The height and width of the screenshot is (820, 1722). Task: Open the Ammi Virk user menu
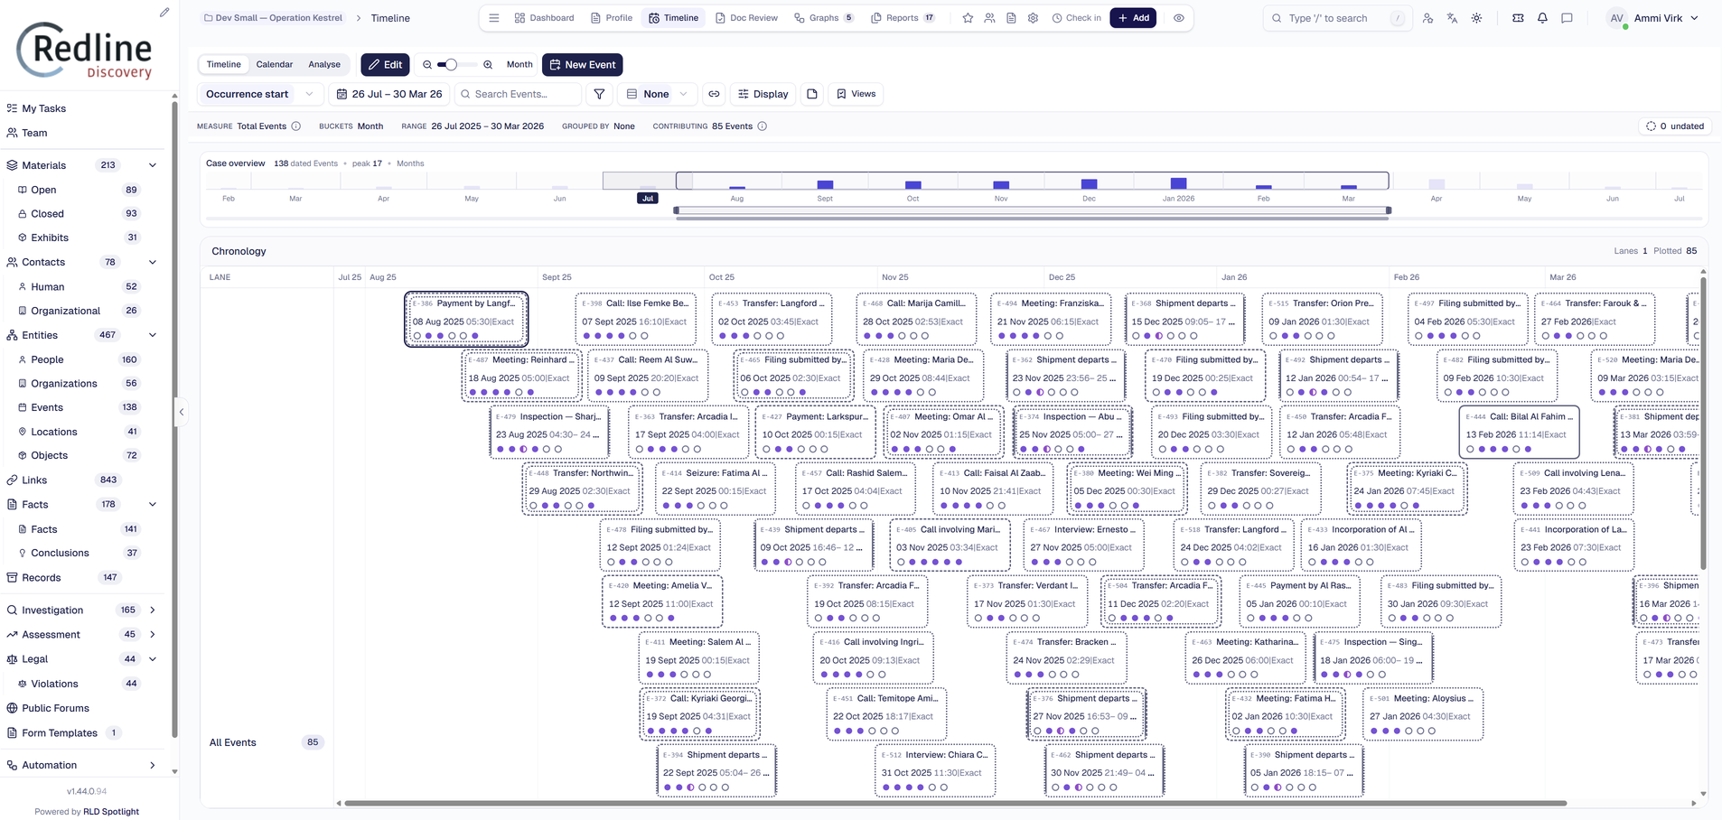click(1653, 18)
